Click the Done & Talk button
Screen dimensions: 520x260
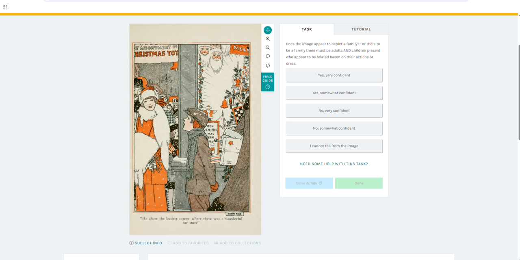309,183
